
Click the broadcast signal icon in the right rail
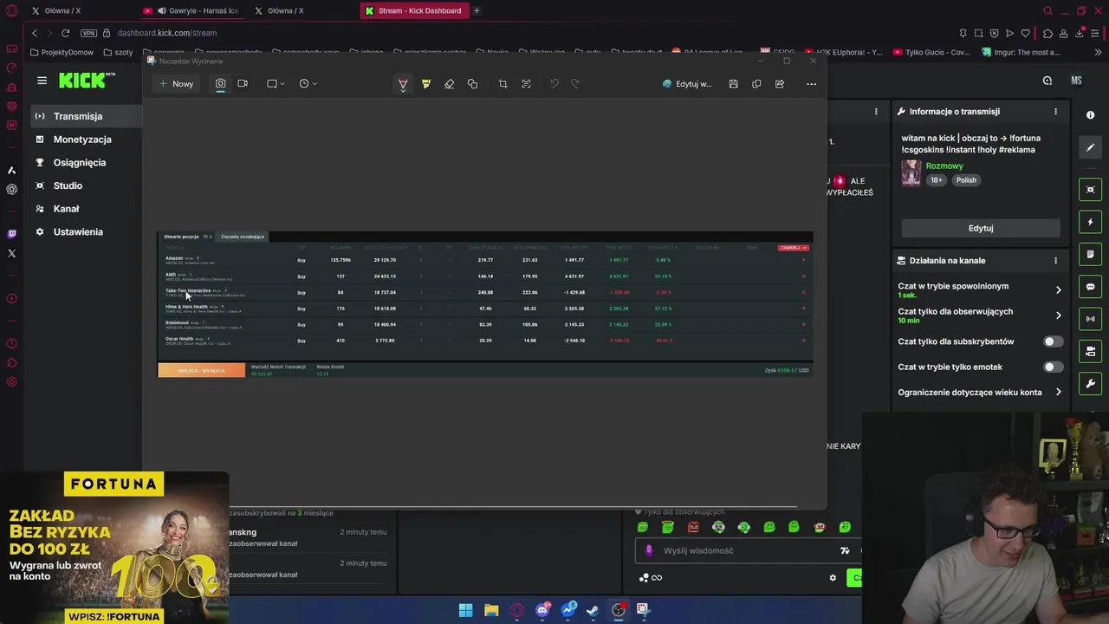[1090, 319]
